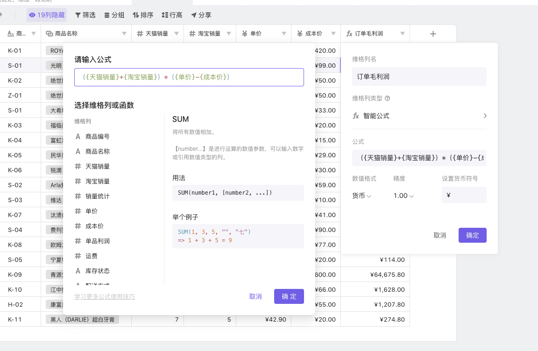Screen dimensions: 538x351
Task: Click help icon beside 维格列类型
Action: point(387,98)
